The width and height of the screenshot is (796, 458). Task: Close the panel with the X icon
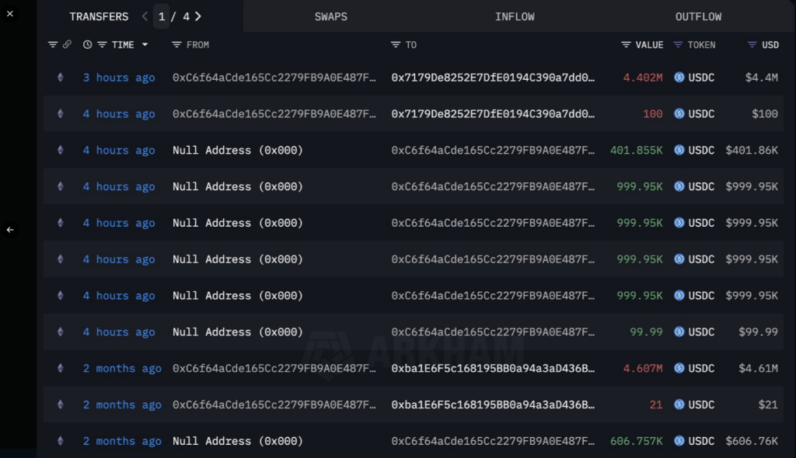[x=9, y=15]
